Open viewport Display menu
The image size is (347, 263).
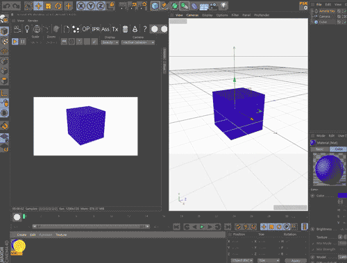click(x=207, y=15)
